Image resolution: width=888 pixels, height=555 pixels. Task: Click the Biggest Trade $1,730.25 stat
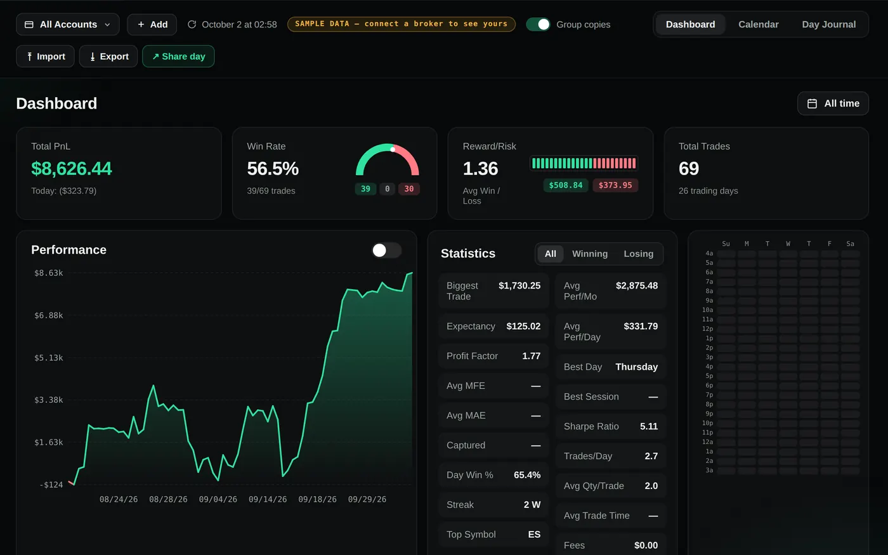point(493,291)
